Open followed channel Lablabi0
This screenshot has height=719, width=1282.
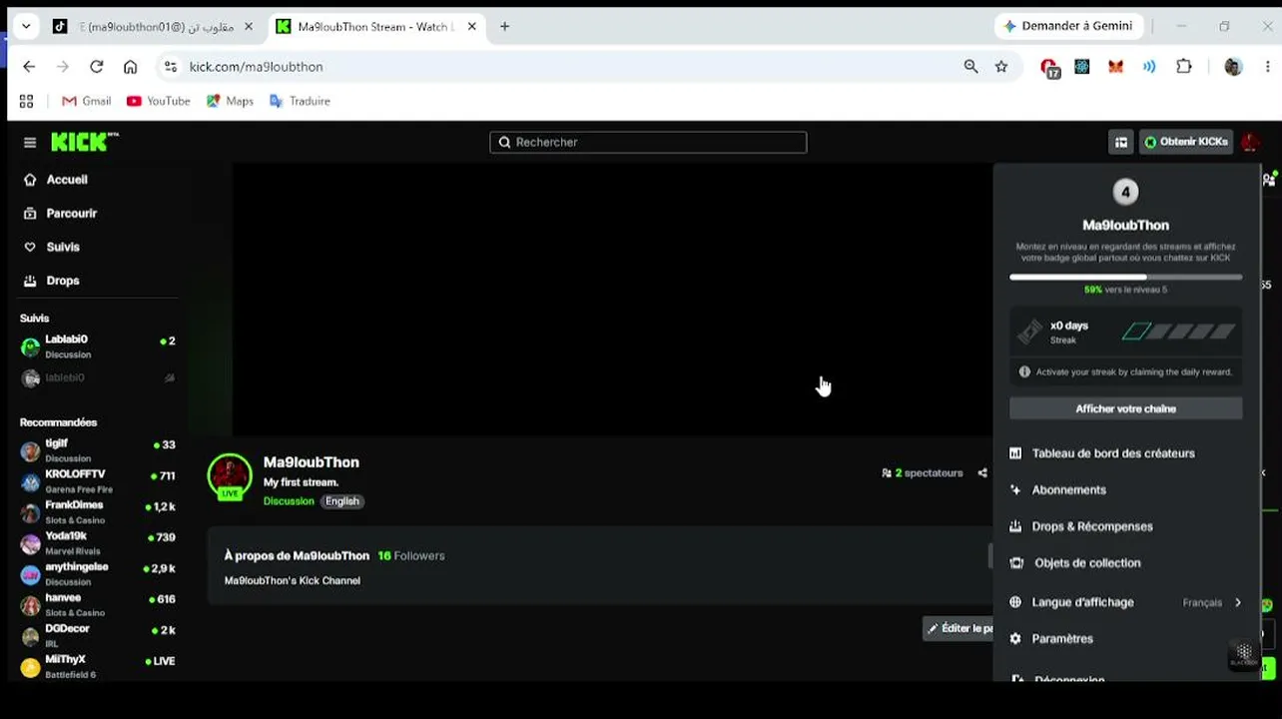pos(98,347)
